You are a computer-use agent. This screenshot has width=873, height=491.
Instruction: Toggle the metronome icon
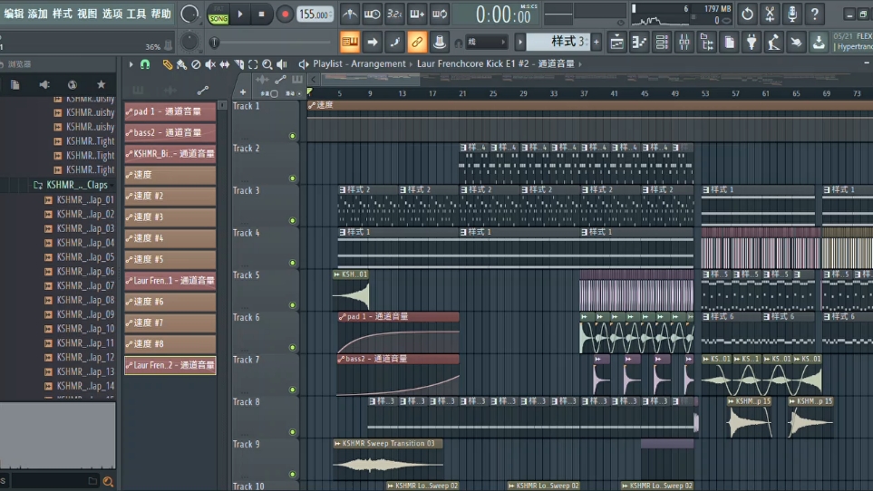350,14
